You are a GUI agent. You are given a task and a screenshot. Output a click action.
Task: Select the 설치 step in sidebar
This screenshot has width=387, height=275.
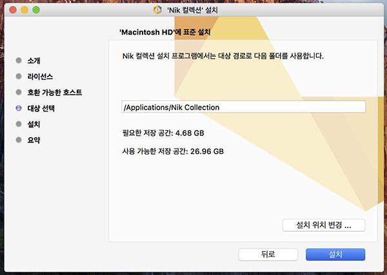click(x=34, y=124)
